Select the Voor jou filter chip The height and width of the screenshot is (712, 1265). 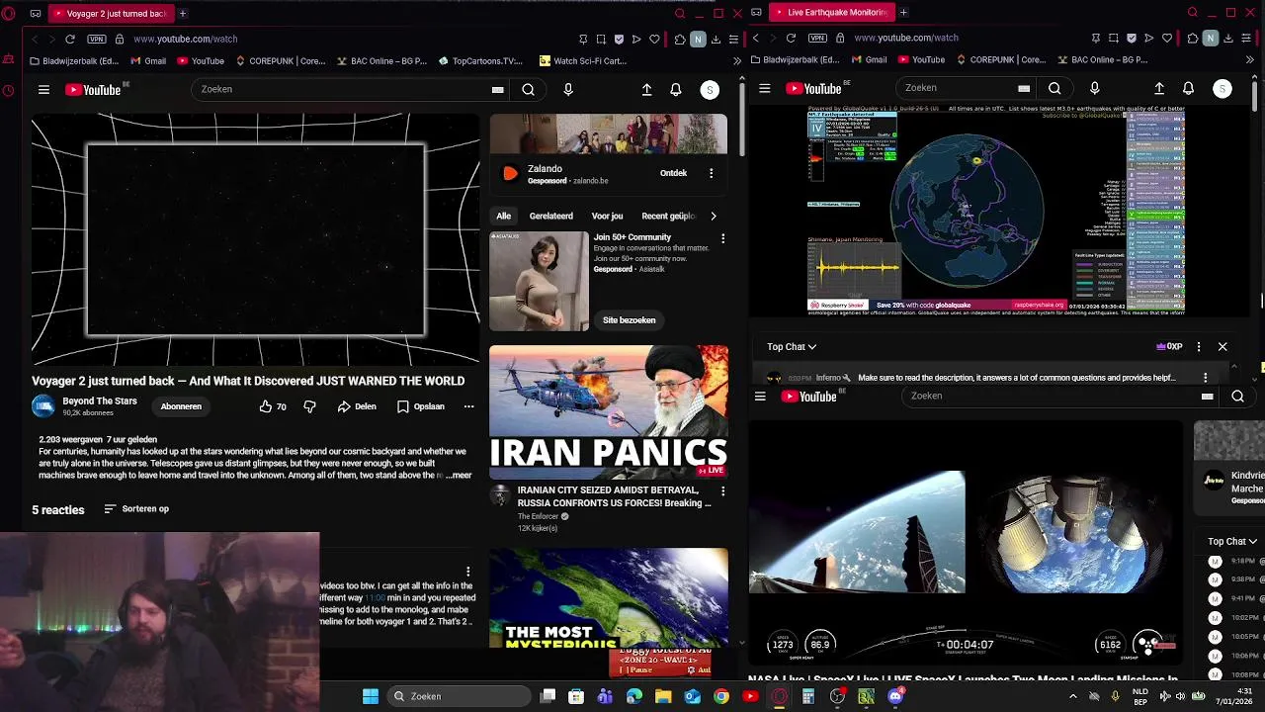click(x=607, y=216)
